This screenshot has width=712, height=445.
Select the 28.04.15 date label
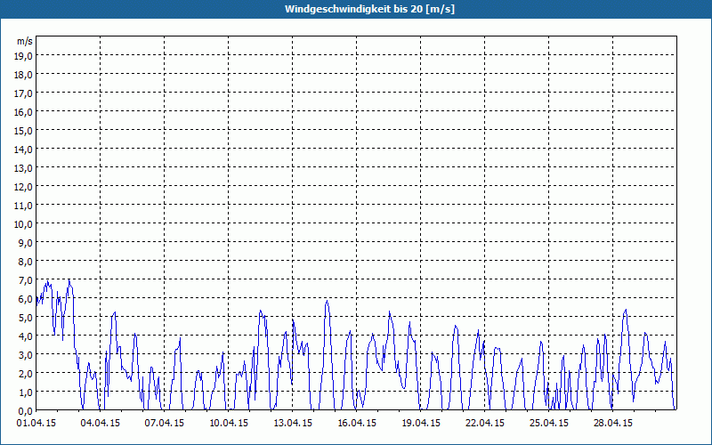coord(613,424)
